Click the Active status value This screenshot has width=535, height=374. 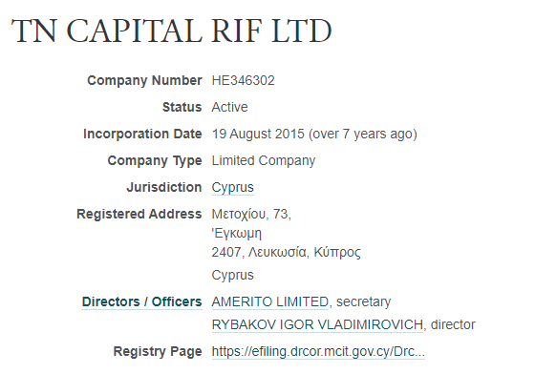[229, 107]
